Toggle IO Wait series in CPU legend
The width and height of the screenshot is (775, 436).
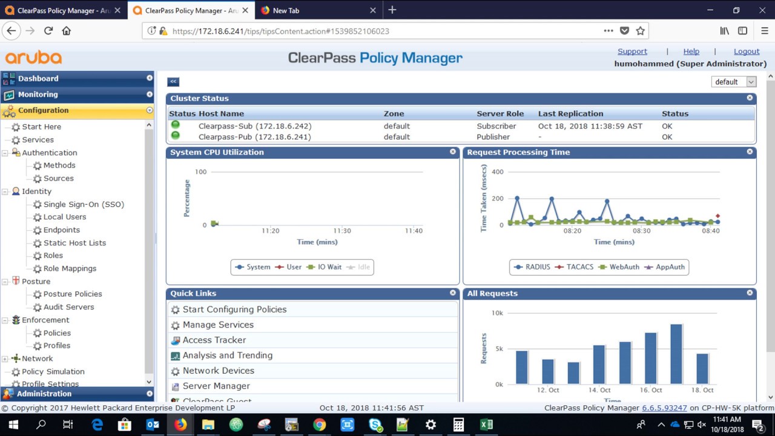(324, 267)
